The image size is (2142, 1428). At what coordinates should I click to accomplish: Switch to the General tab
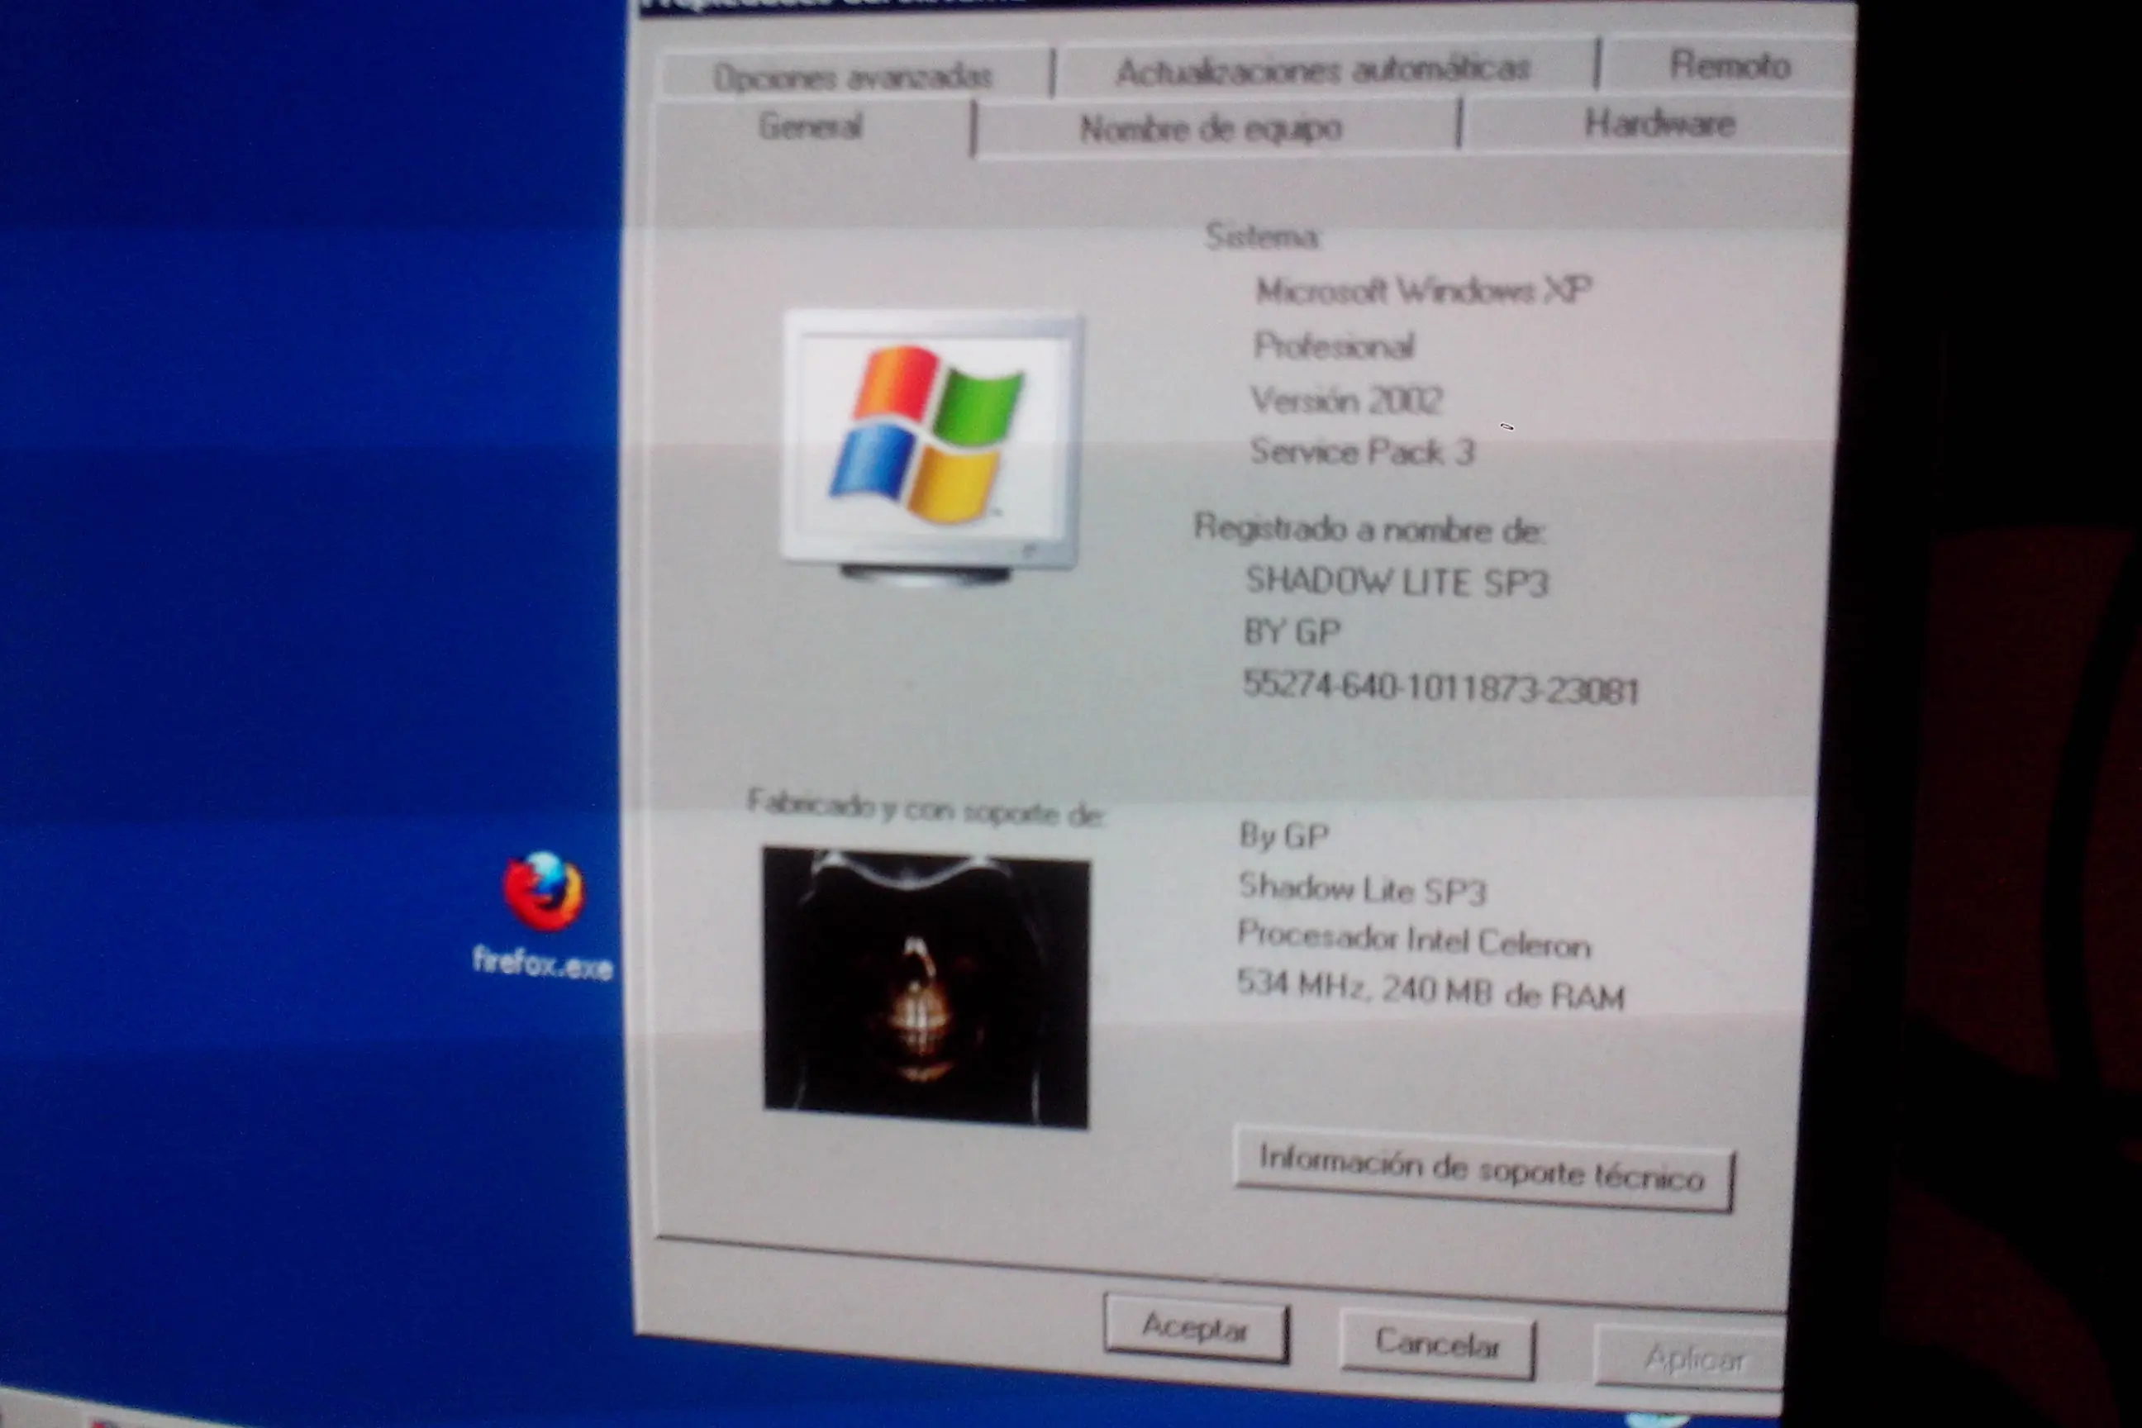pyautogui.click(x=811, y=126)
